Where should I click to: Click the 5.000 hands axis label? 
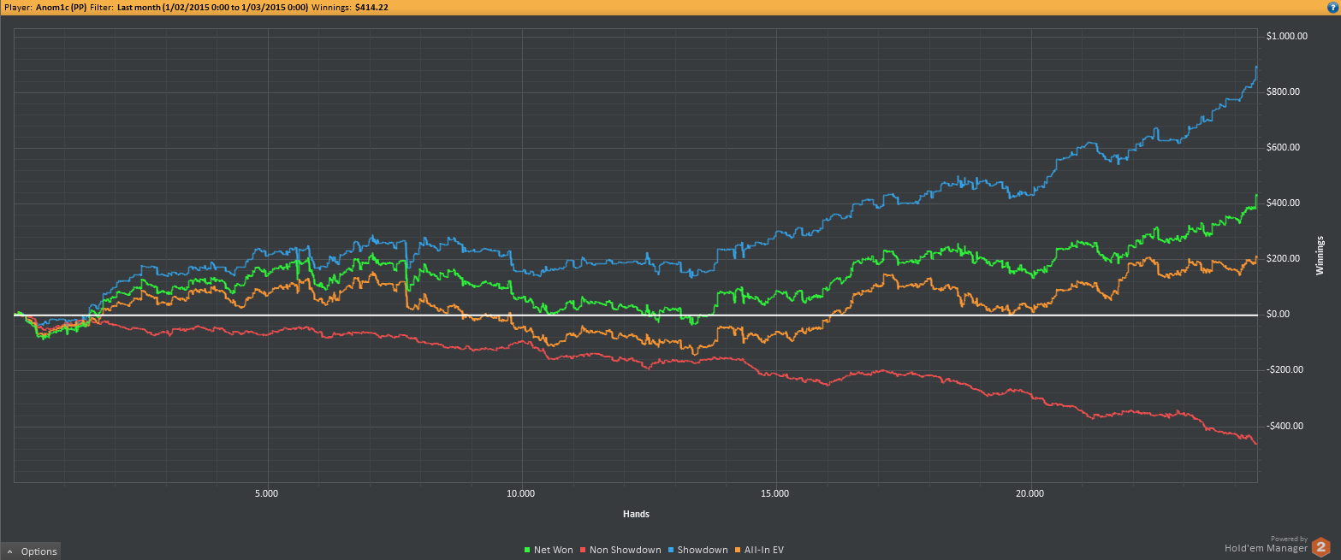tap(267, 493)
